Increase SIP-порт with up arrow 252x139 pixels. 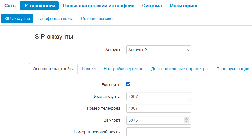186,119
